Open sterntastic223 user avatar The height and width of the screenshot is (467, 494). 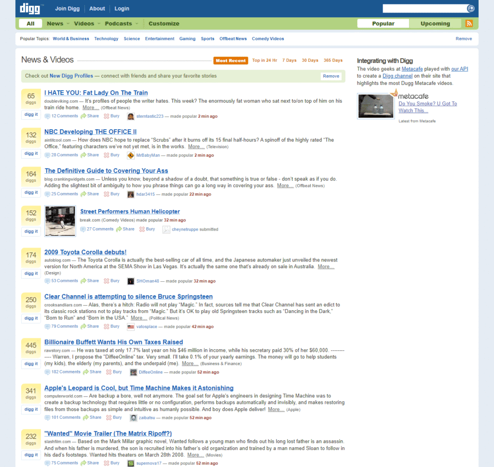[x=130, y=116]
